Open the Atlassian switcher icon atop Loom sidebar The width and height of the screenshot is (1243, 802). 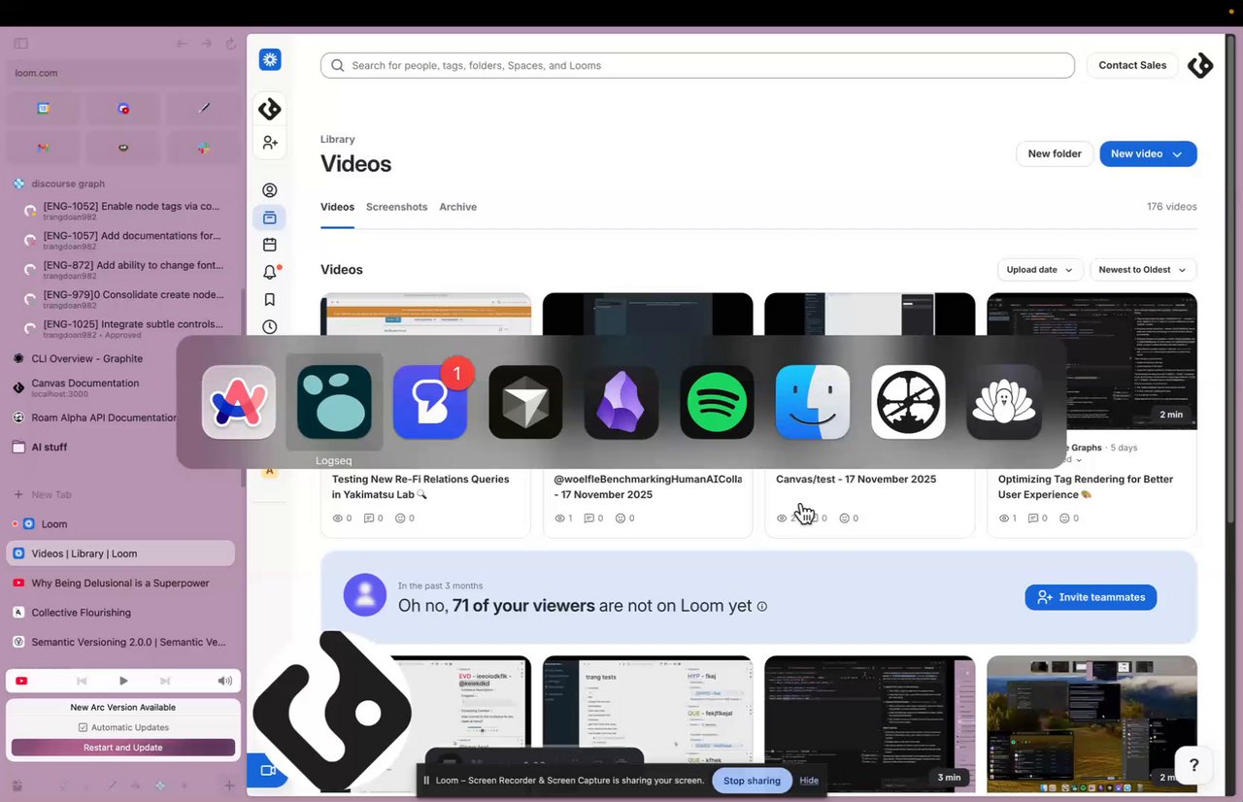click(x=270, y=60)
